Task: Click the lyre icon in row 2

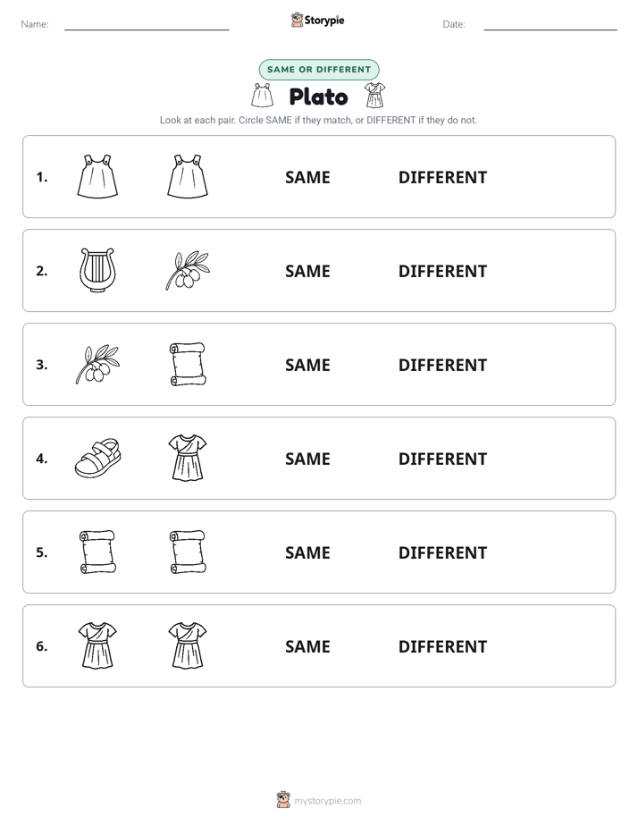Action: (97, 270)
